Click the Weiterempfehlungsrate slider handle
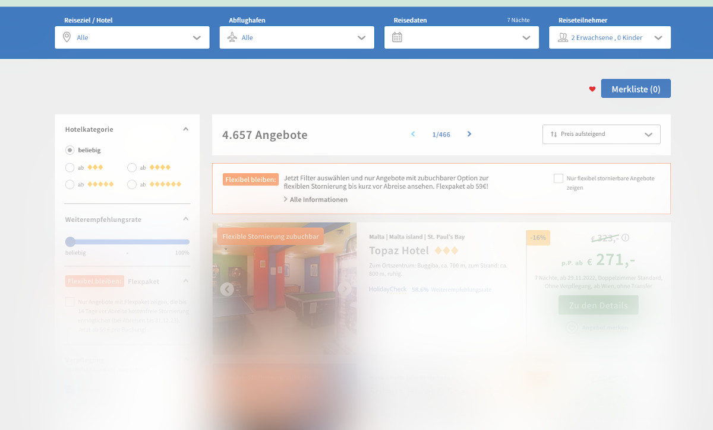Screen dimensions: 713x430 (70, 241)
